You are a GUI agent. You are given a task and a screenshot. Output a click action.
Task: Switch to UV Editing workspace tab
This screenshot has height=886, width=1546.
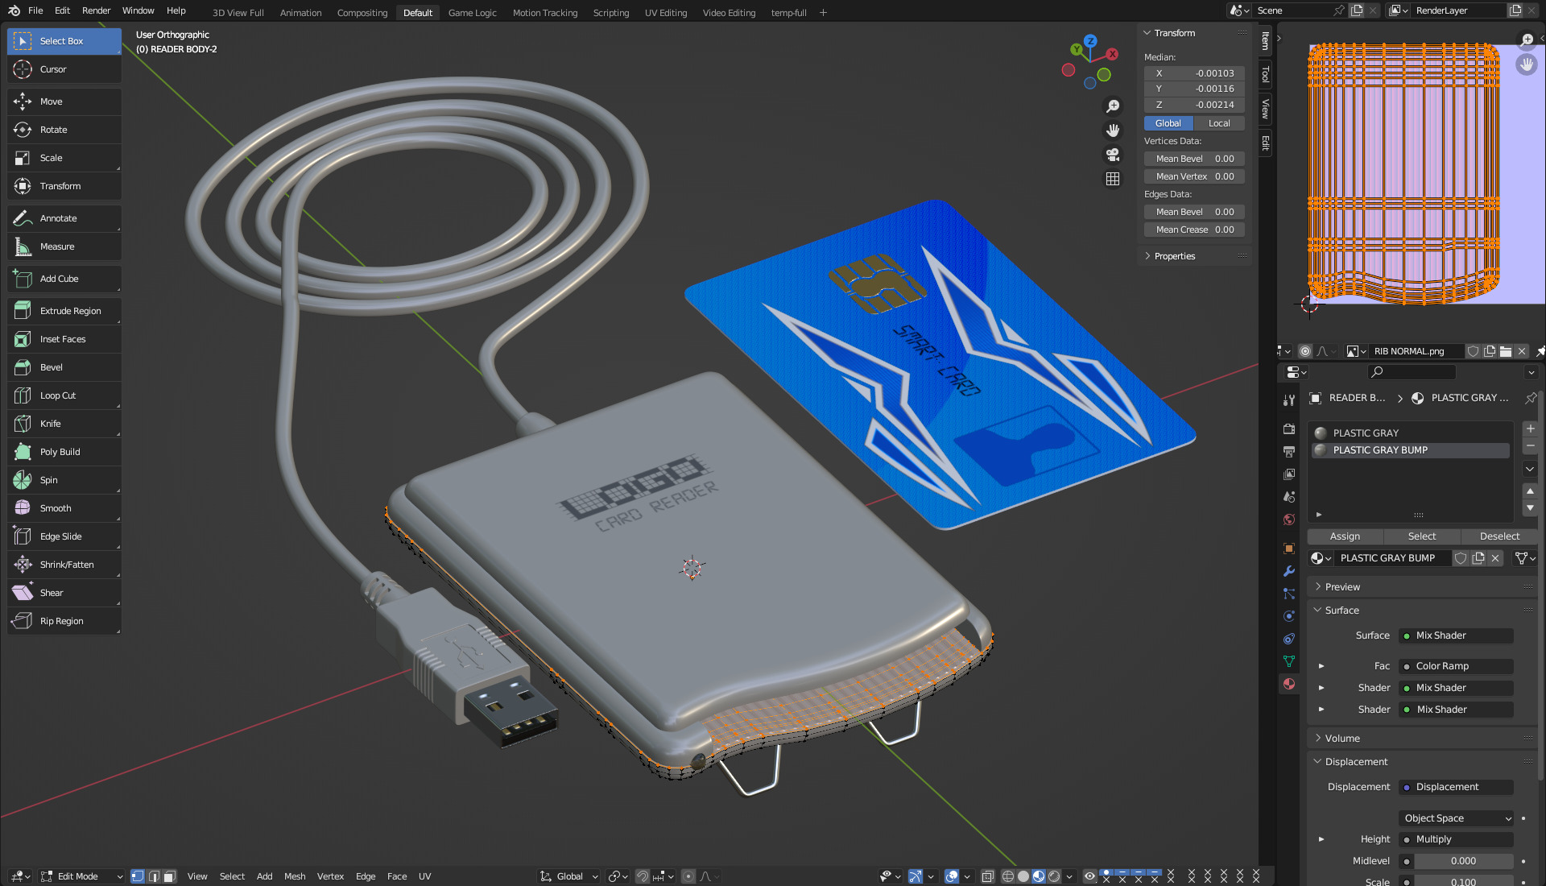pyautogui.click(x=666, y=13)
